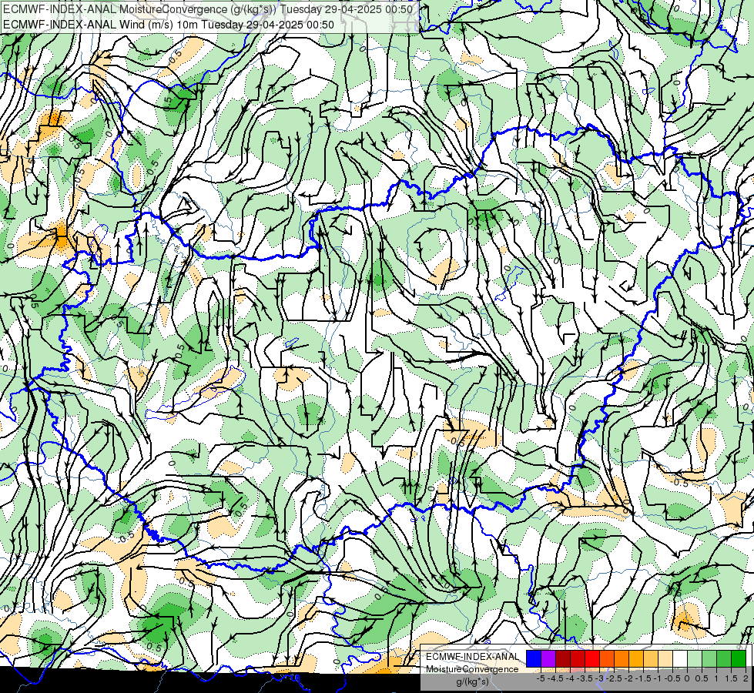The width and height of the screenshot is (754, 693).
Task: Click the -3.5 tick value on legend
Action: pos(585,678)
